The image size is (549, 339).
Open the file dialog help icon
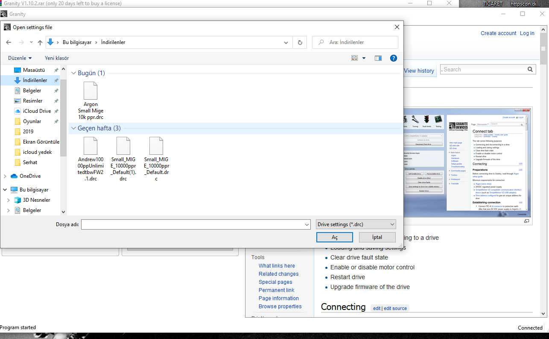(x=394, y=58)
